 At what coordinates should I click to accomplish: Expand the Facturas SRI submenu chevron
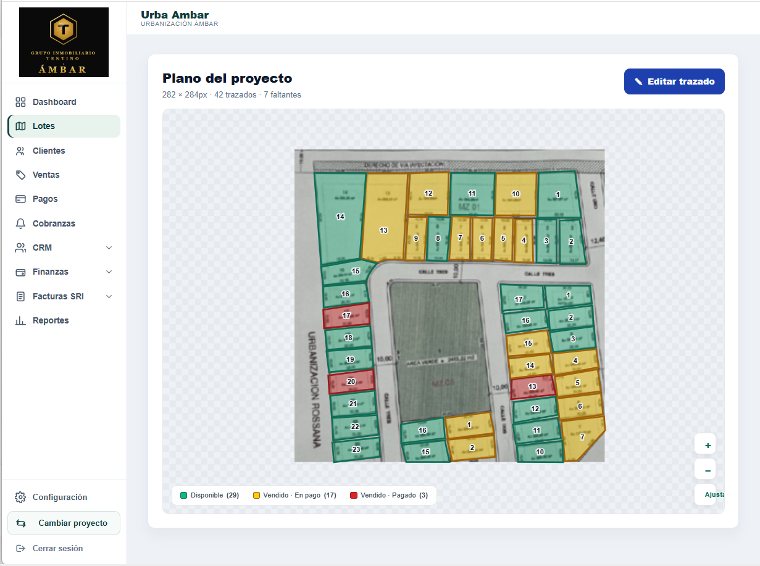[109, 296]
